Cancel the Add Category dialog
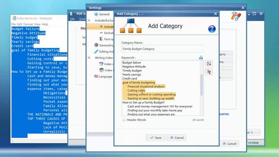The height and width of the screenshot is (157, 279). click(x=177, y=138)
